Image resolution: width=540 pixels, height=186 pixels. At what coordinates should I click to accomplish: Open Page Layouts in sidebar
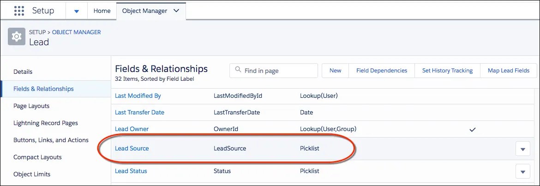pyautogui.click(x=31, y=106)
